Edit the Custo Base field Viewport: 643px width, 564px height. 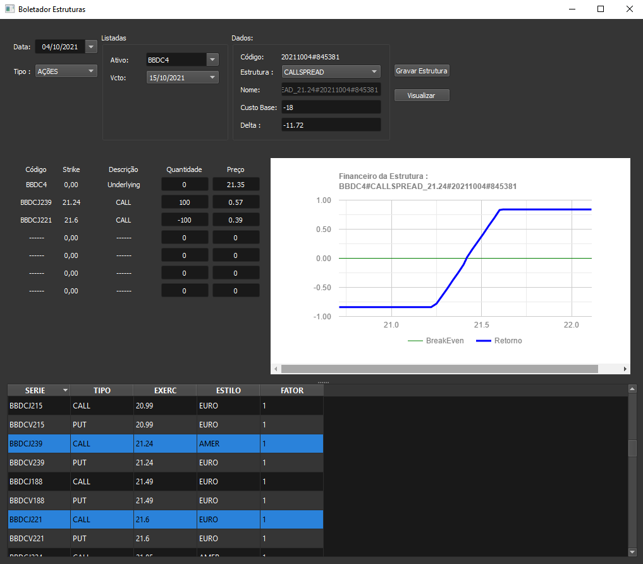(331, 107)
